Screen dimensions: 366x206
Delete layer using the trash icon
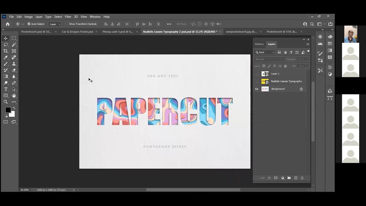[302, 178]
